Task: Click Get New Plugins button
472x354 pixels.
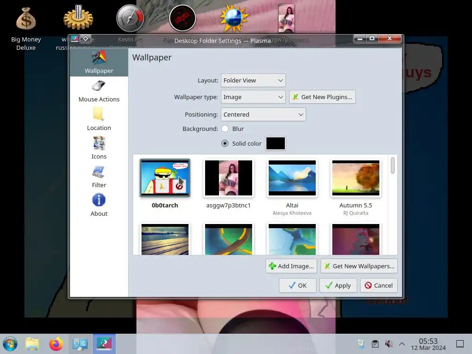Action: pos(322,97)
